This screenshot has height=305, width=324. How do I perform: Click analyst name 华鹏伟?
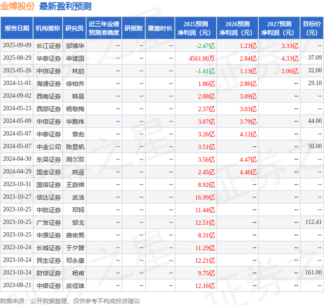tap(75, 121)
